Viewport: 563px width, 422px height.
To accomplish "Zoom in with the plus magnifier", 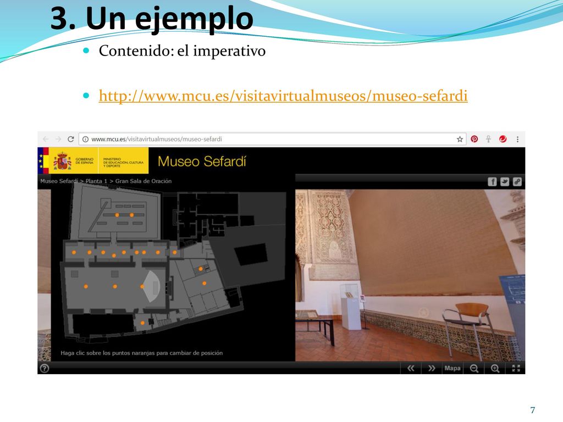I will pos(495,369).
